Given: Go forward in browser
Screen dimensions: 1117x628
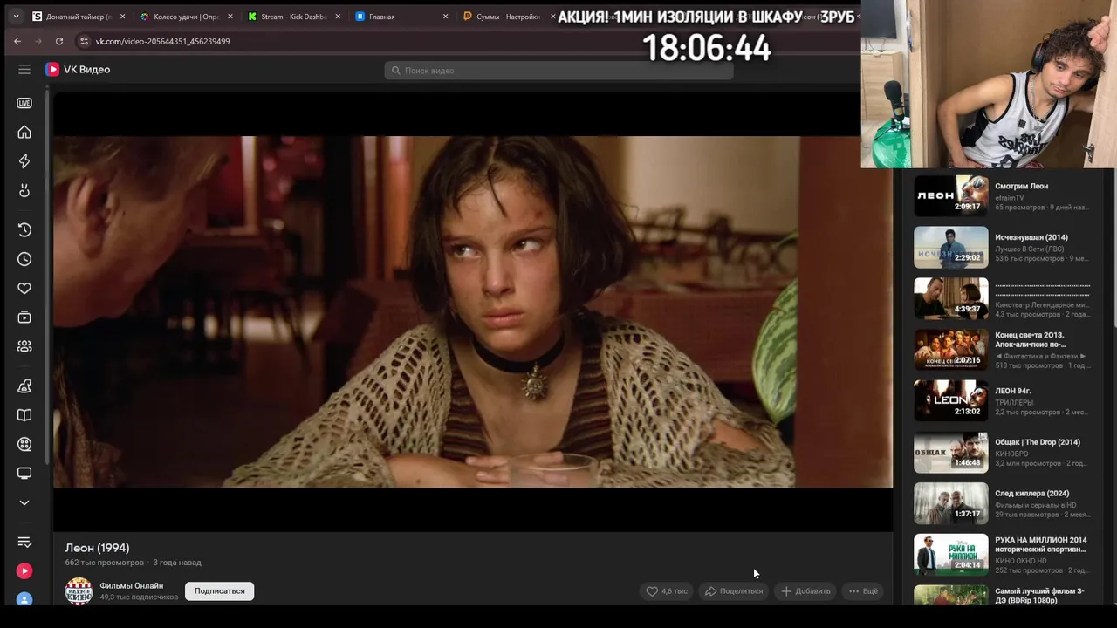Looking at the screenshot, I should click(x=38, y=41).
